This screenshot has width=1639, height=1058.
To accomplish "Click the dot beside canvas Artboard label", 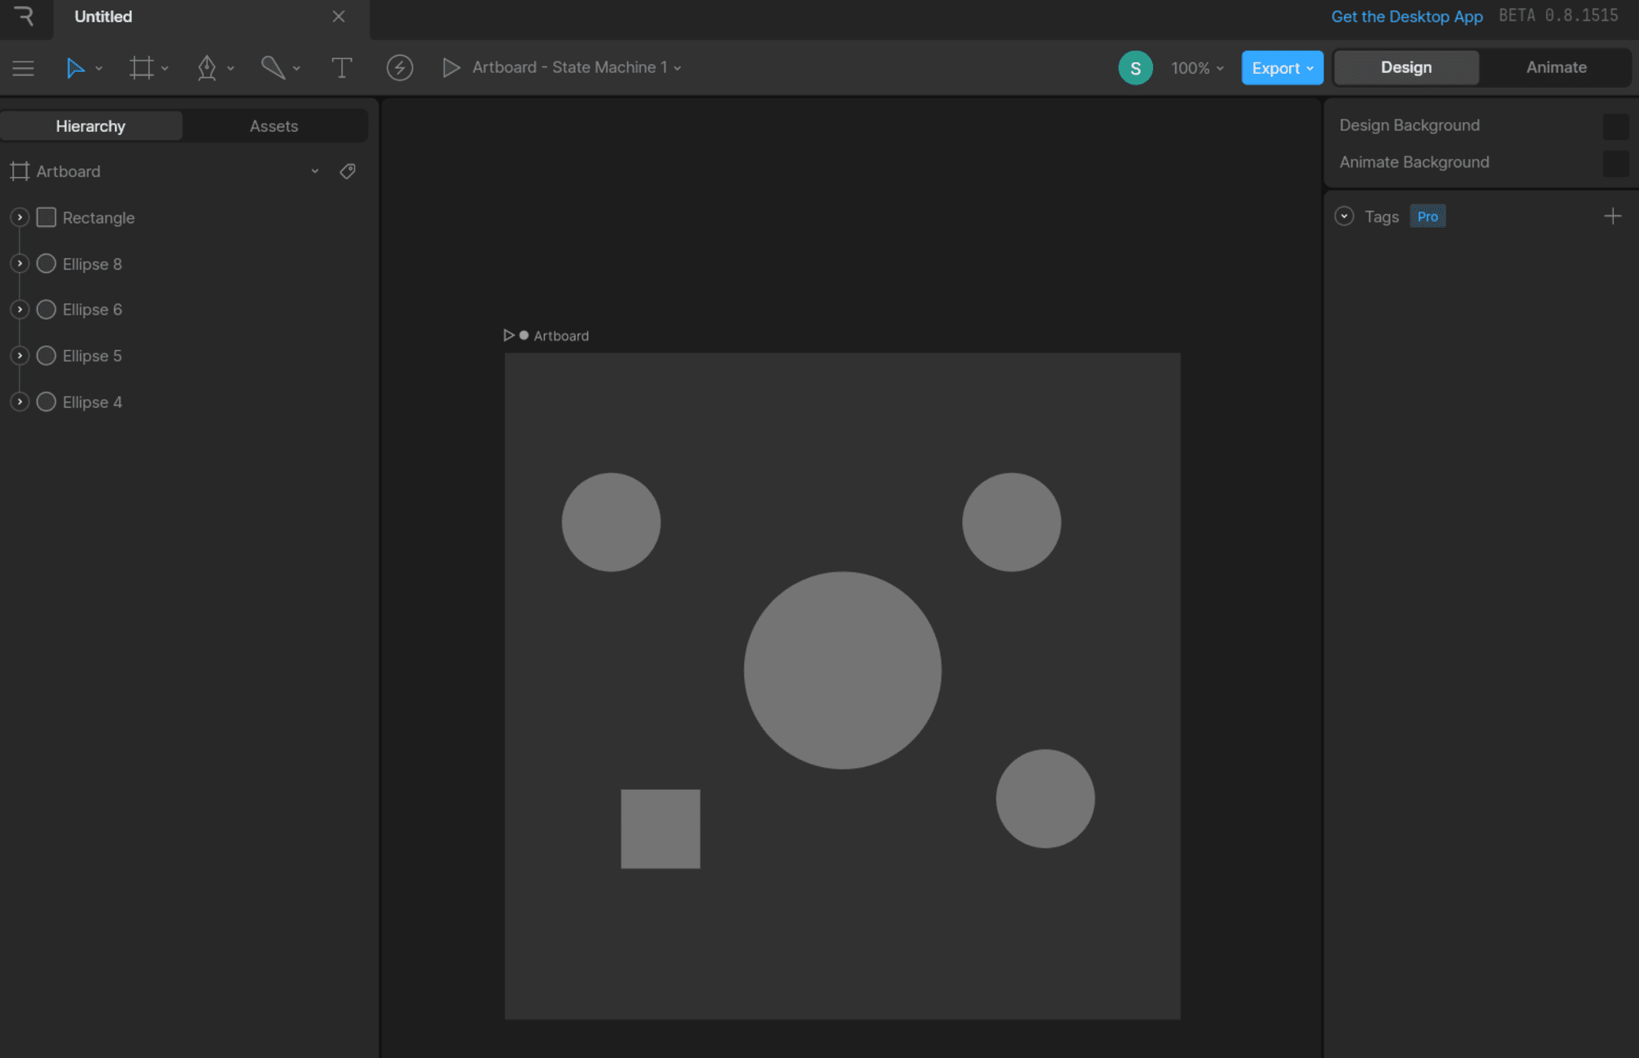I will tap(524, 335).
